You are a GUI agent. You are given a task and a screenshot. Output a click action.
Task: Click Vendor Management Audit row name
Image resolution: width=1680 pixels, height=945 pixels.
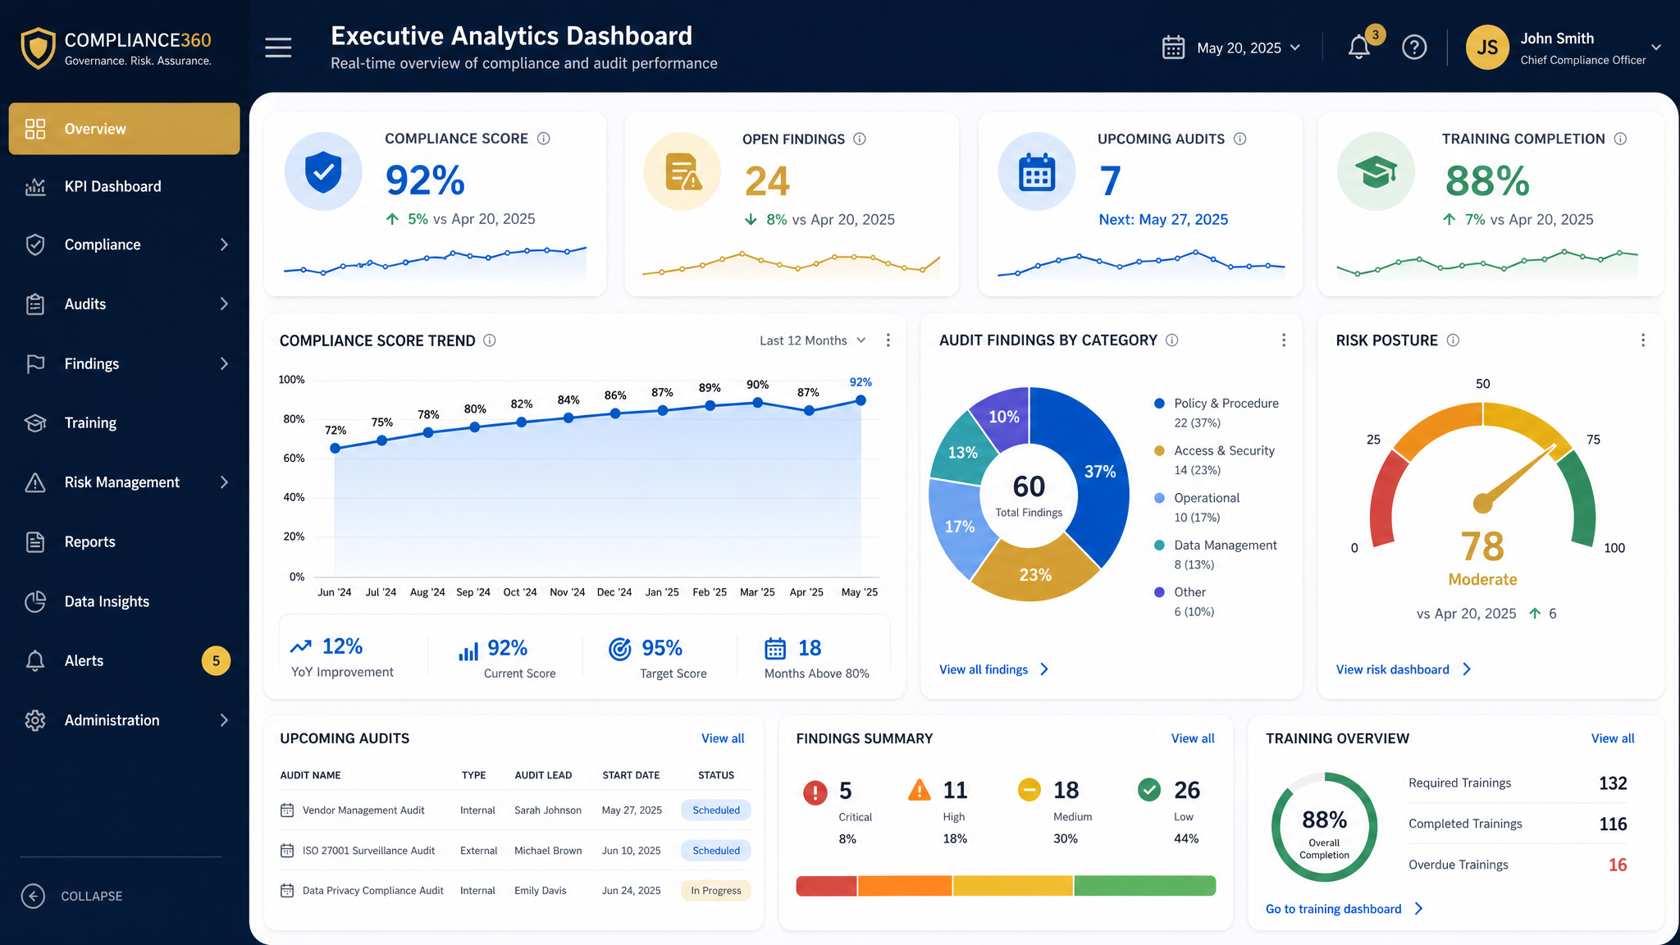click(363, 810)
